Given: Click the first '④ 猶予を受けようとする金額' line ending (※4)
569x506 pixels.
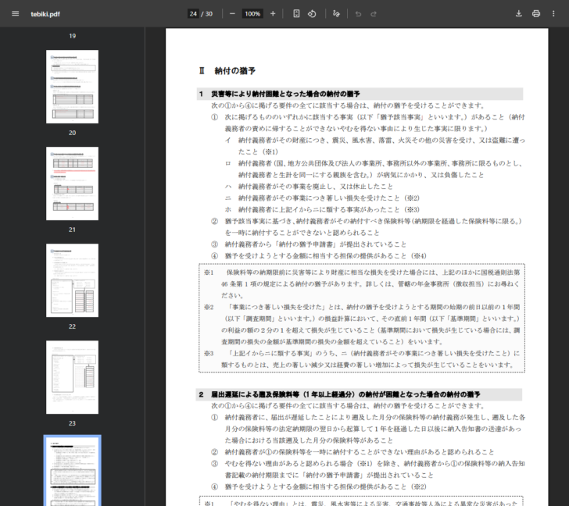Looking at the screenshot, I should (x=319, y=256).
